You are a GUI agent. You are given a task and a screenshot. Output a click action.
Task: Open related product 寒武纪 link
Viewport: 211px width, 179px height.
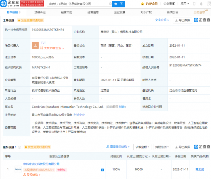tap(200, 169)
